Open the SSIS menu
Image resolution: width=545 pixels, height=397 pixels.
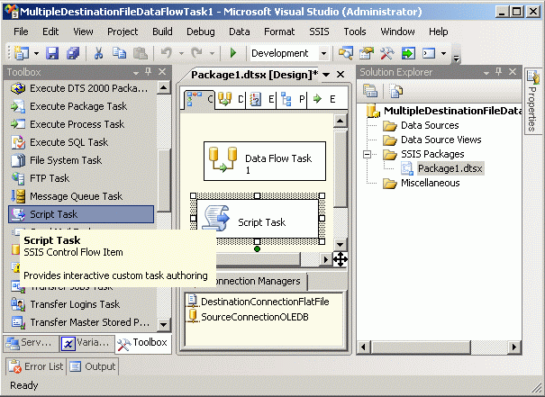(x=319, y=32)
